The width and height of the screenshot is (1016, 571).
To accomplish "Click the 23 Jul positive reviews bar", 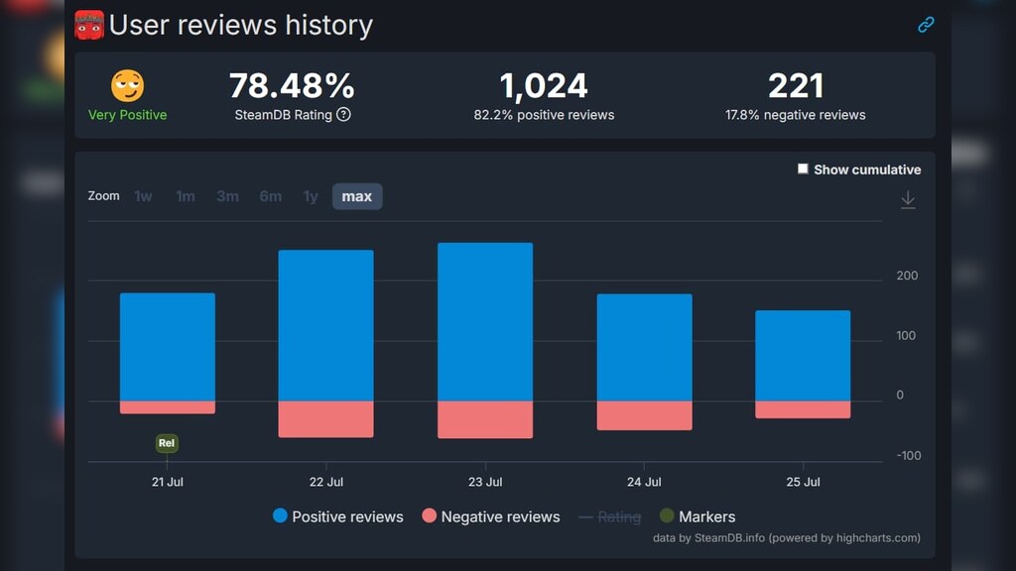I will 485,322.
